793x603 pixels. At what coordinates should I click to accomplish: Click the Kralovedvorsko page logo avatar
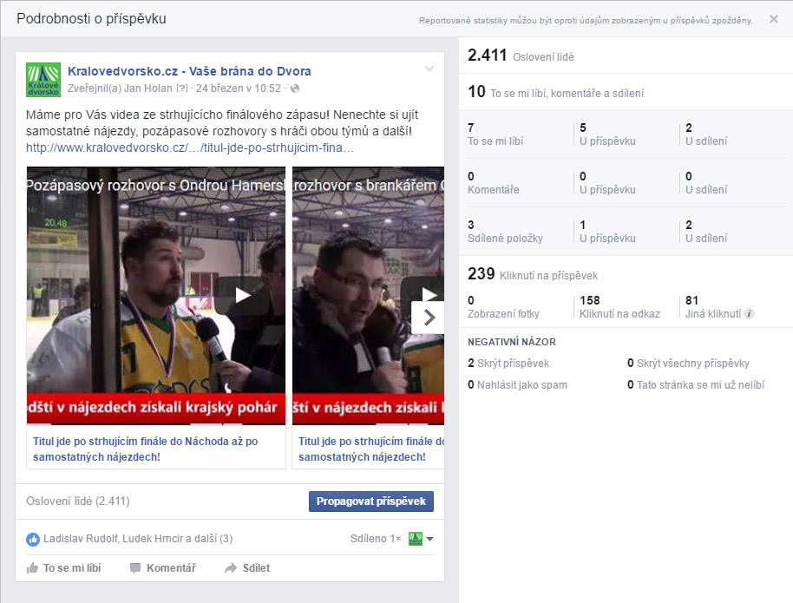click(43, 80)
